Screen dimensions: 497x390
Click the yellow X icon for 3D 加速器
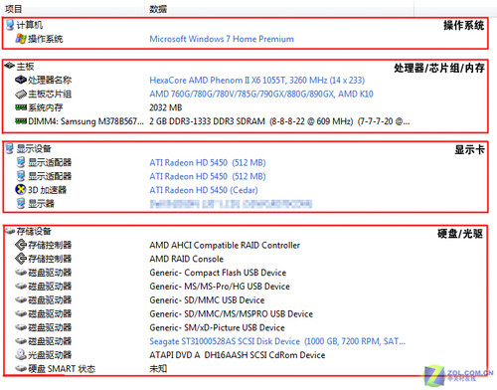(x=21, y=190)
